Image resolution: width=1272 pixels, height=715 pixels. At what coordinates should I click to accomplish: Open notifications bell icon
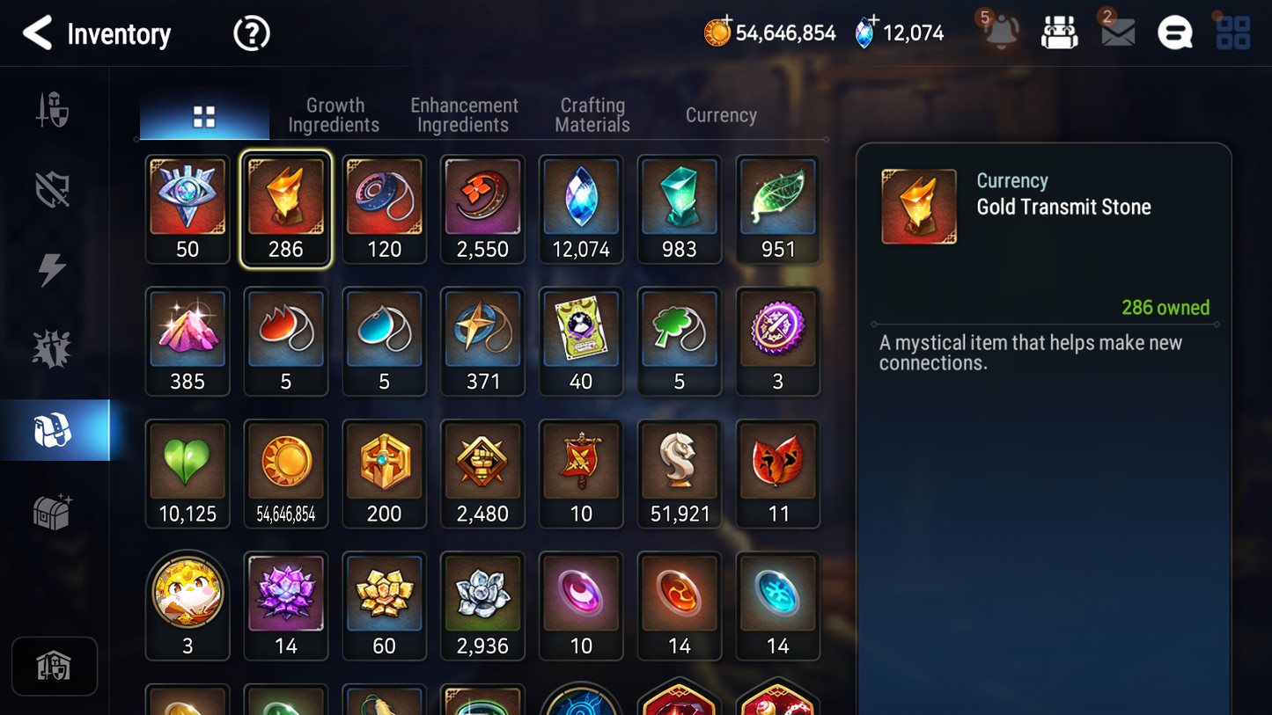[1001, 32]
